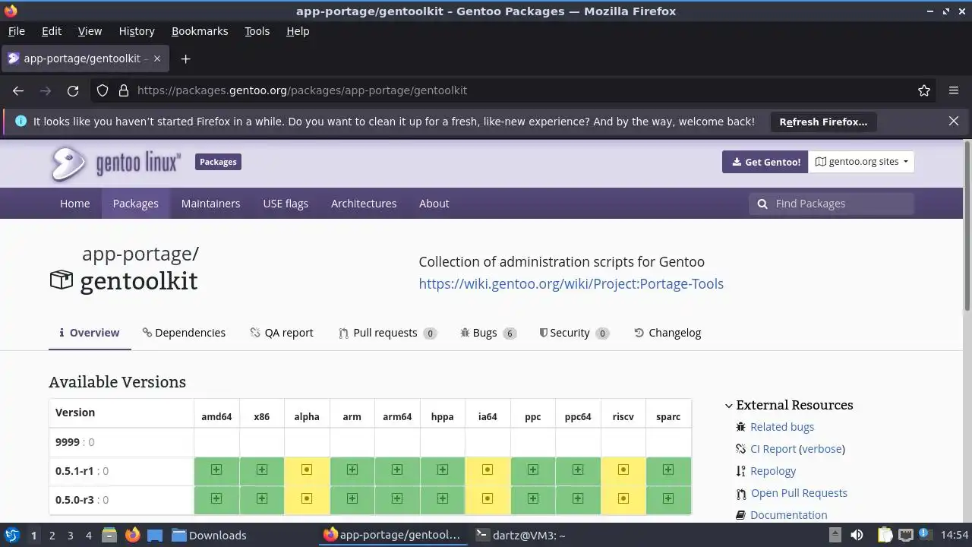Switch to workspace 2 in the taskbar
Image resolution: width=972 pixels, height=547 pixels.
(x=52, y=535)
